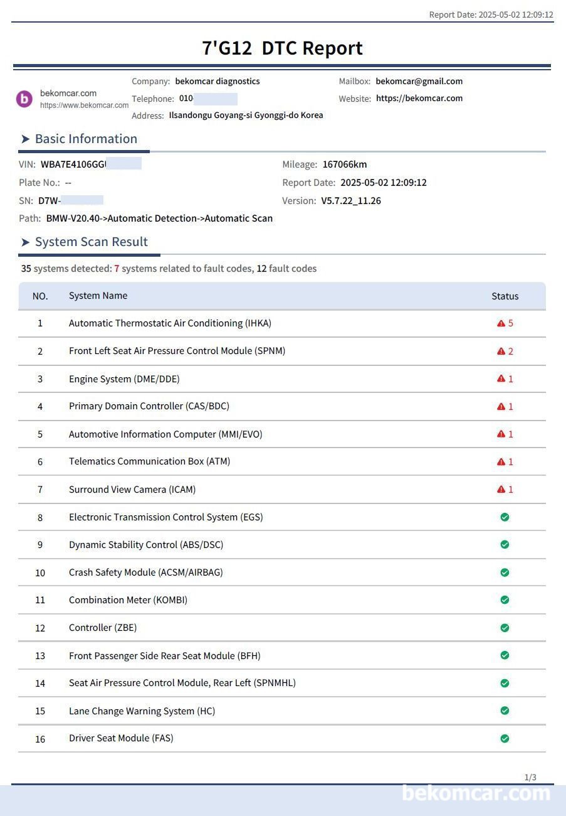The height and width of the screenshot is (816, 566).
Task: Select the company name "bekomcar diagnostics"
Action: (217, 81)
